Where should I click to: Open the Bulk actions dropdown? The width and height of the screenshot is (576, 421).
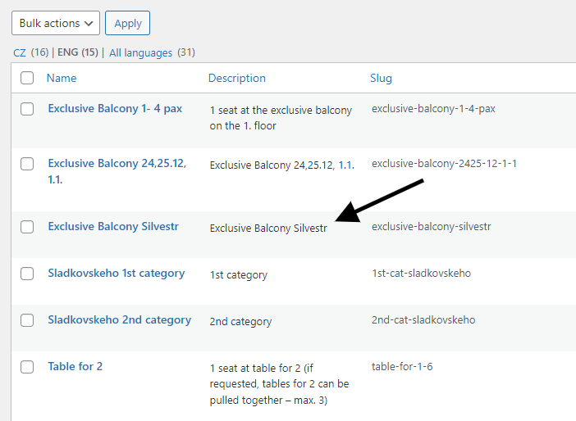pyautogui.click(x=56, y=23)
